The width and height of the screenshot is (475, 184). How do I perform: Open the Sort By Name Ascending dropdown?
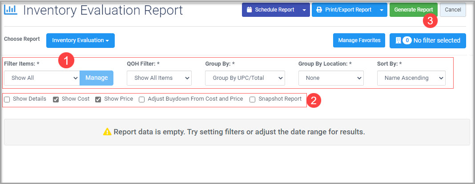[411, 78]
